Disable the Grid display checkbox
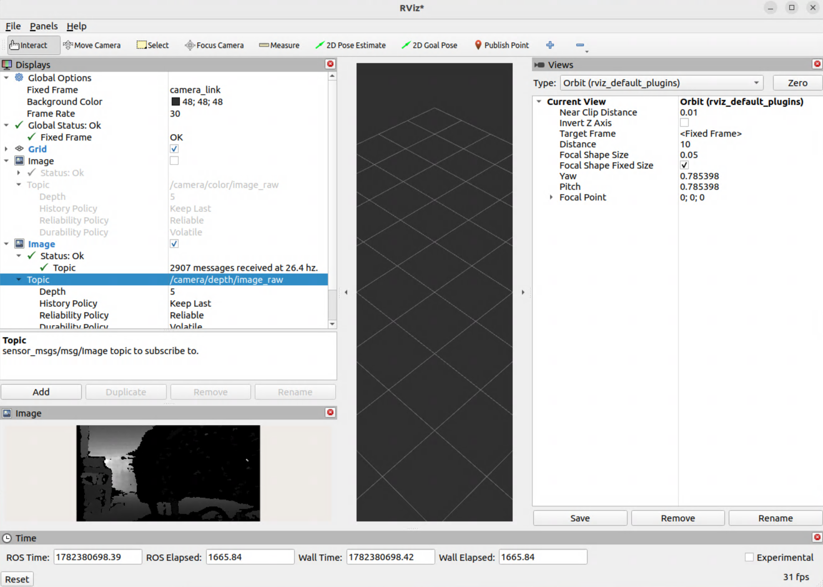 pos(174,149)
